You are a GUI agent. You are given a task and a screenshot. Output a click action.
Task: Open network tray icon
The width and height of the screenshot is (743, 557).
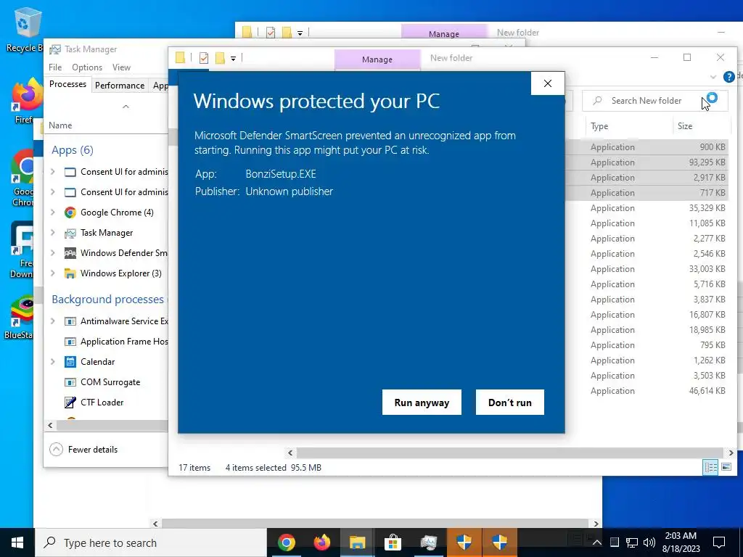pyautogui.click(x=632, y=542)
